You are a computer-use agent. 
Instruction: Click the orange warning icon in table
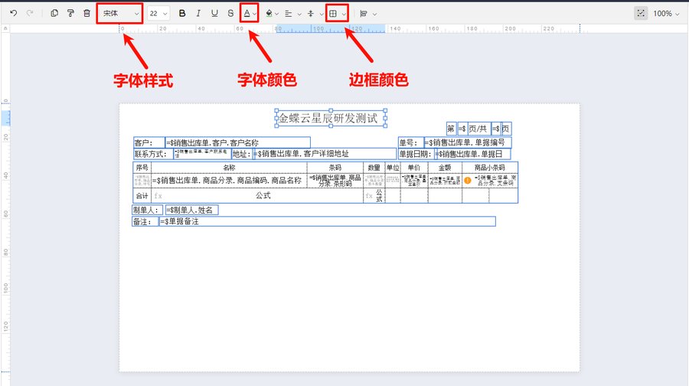point(468,180)
